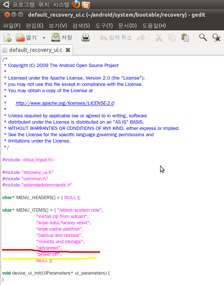Screen dimensions: 224x285
Task: Undo with 입력 취소 button
Action: tap(115, 38)
